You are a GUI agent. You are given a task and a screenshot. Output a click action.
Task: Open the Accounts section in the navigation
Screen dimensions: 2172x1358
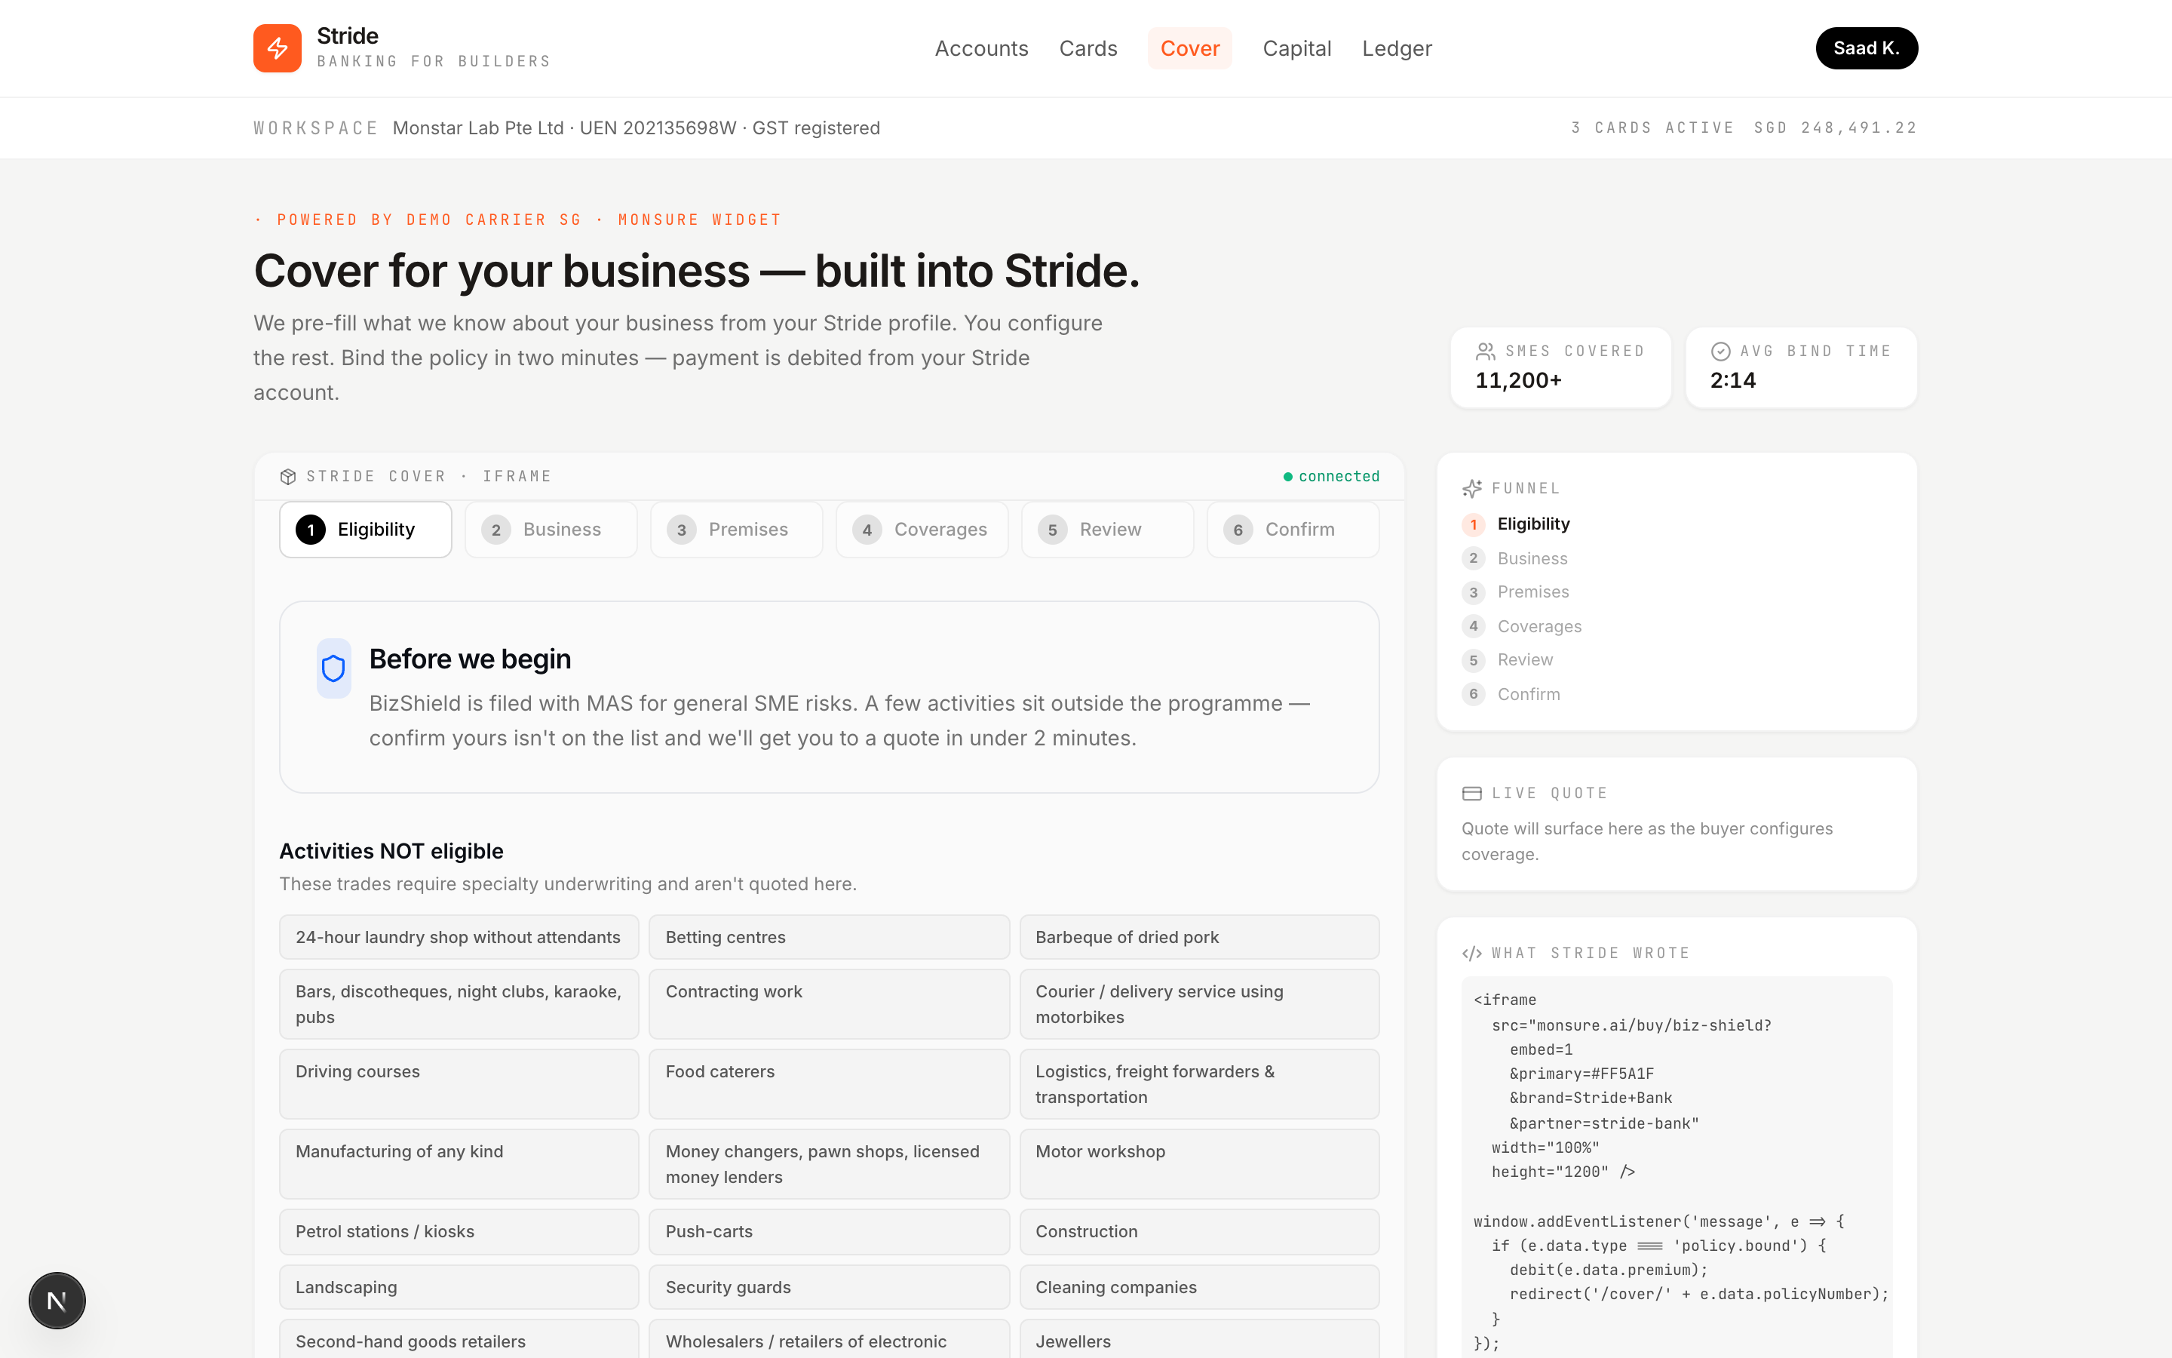pyautogui.click(x=981, y=48)
